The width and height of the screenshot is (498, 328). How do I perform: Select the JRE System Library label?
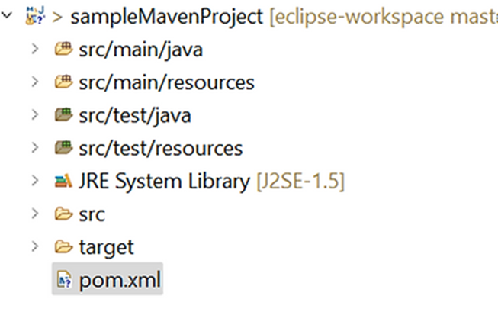pyautogui.click(x=164, y=182)
